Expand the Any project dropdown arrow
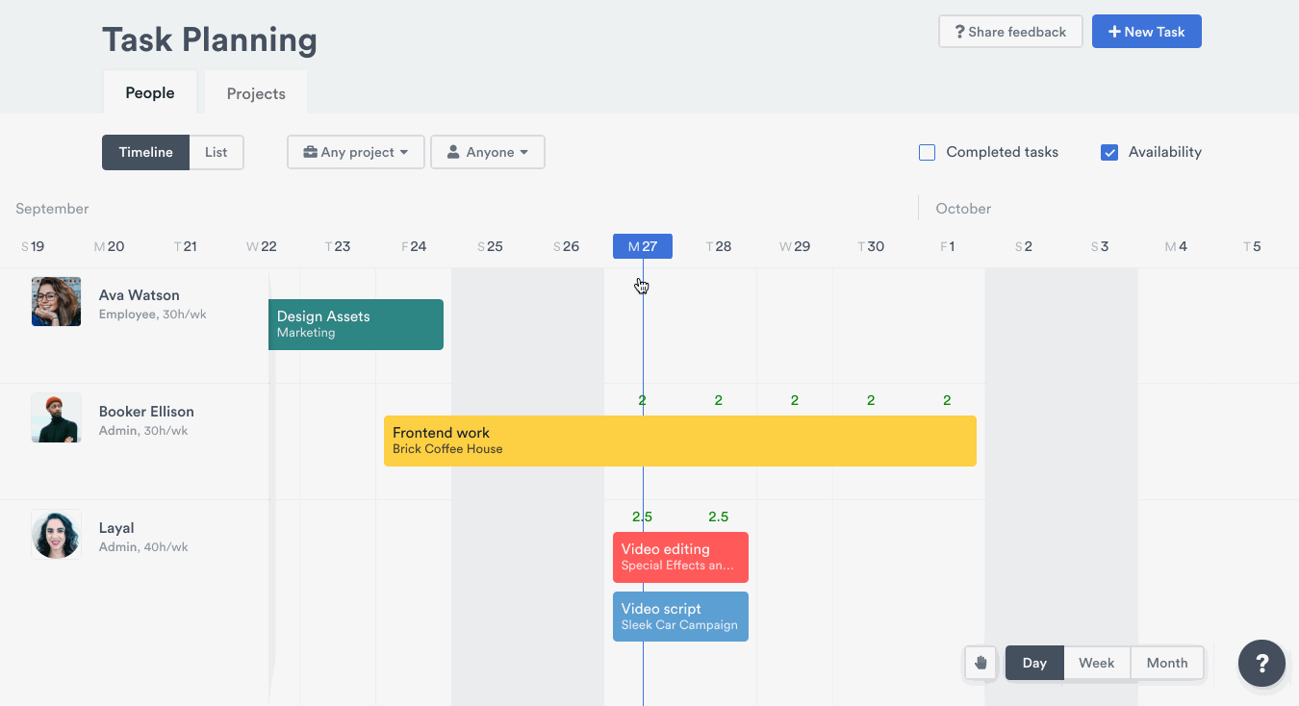 (404, 152)
